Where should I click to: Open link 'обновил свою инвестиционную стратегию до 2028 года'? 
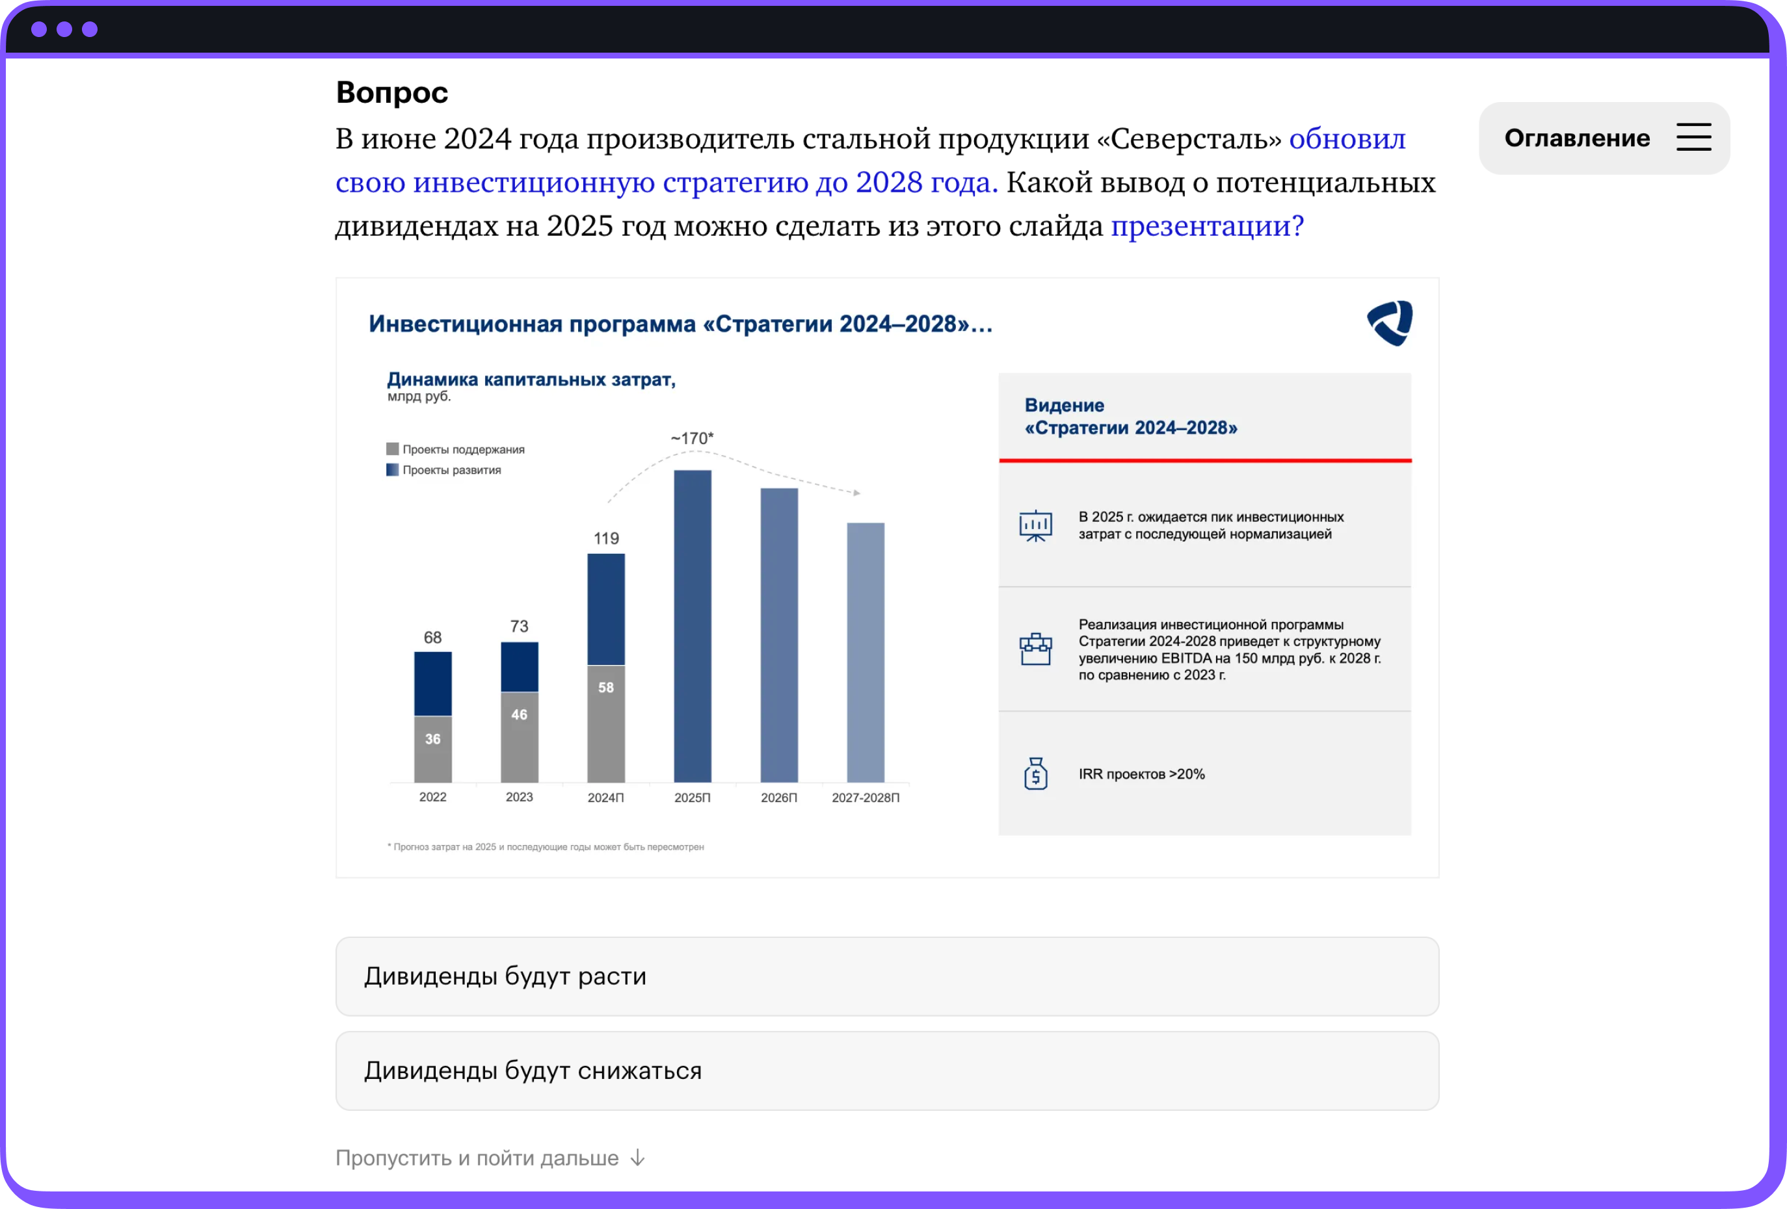click(869, 160)
